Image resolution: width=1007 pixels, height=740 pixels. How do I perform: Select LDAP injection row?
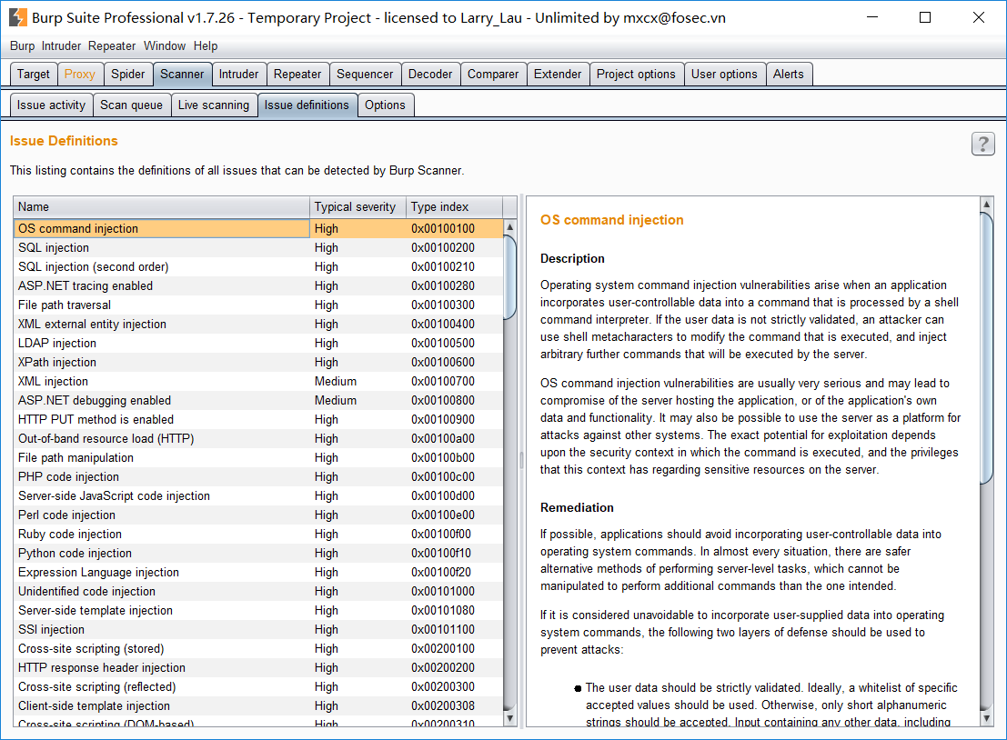(258, 344)
